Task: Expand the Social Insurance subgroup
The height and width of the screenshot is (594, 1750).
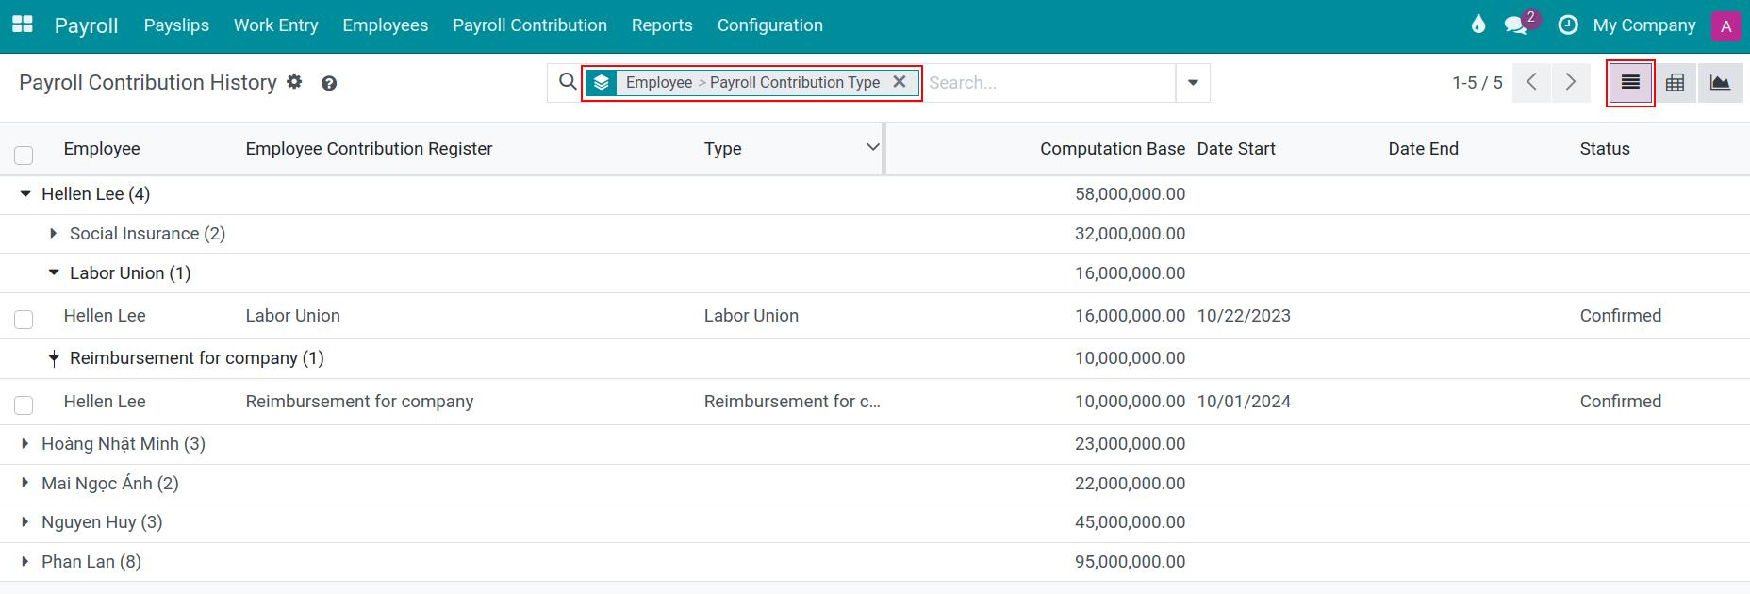Action: pos(53,234)
